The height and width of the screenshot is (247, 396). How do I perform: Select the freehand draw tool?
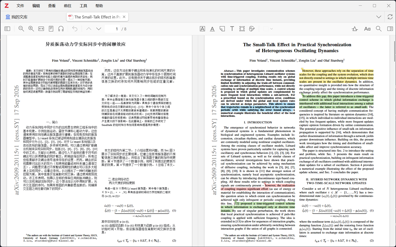pos(252,29)
